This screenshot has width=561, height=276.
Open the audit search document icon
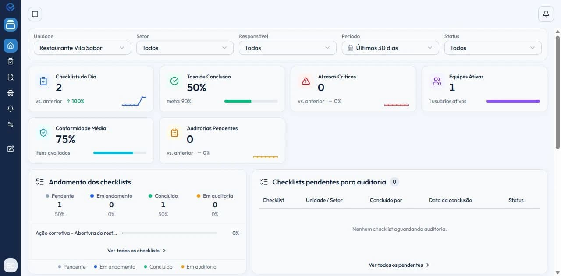click(11, 77)
